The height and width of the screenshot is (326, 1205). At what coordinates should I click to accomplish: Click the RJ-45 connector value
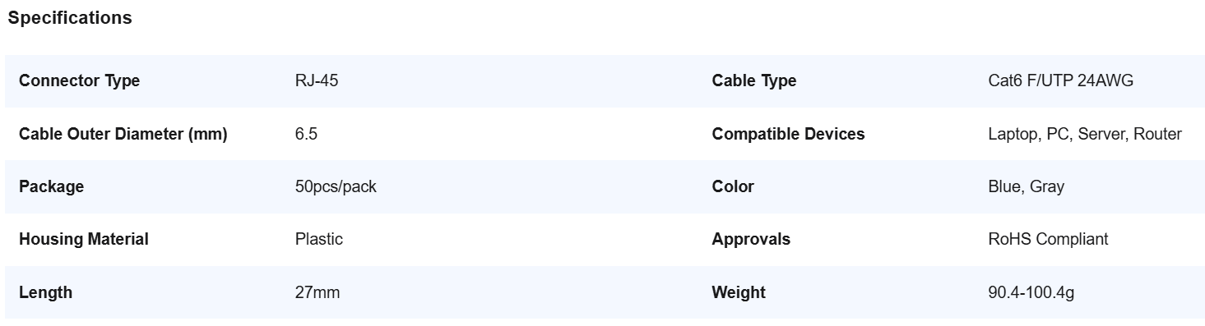[x=317, y=81]
